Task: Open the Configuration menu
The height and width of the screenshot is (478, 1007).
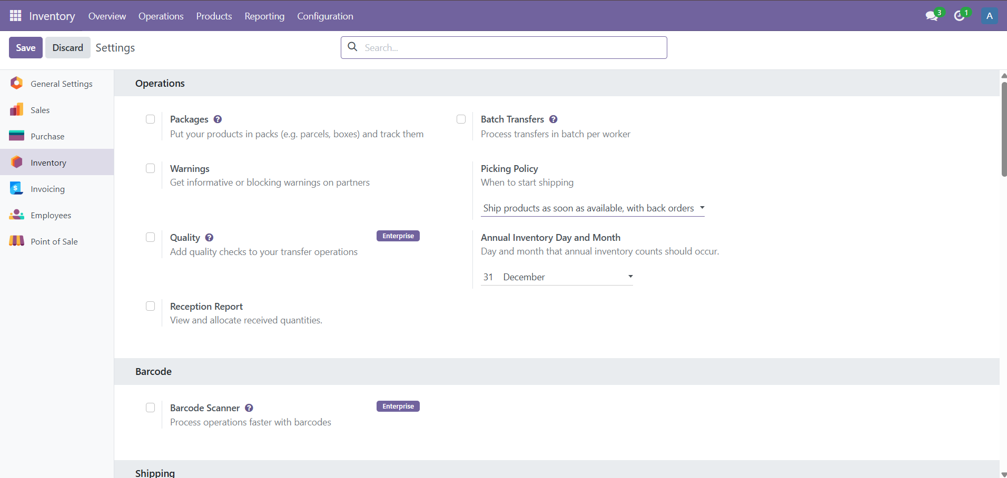Action: (325, 16)
